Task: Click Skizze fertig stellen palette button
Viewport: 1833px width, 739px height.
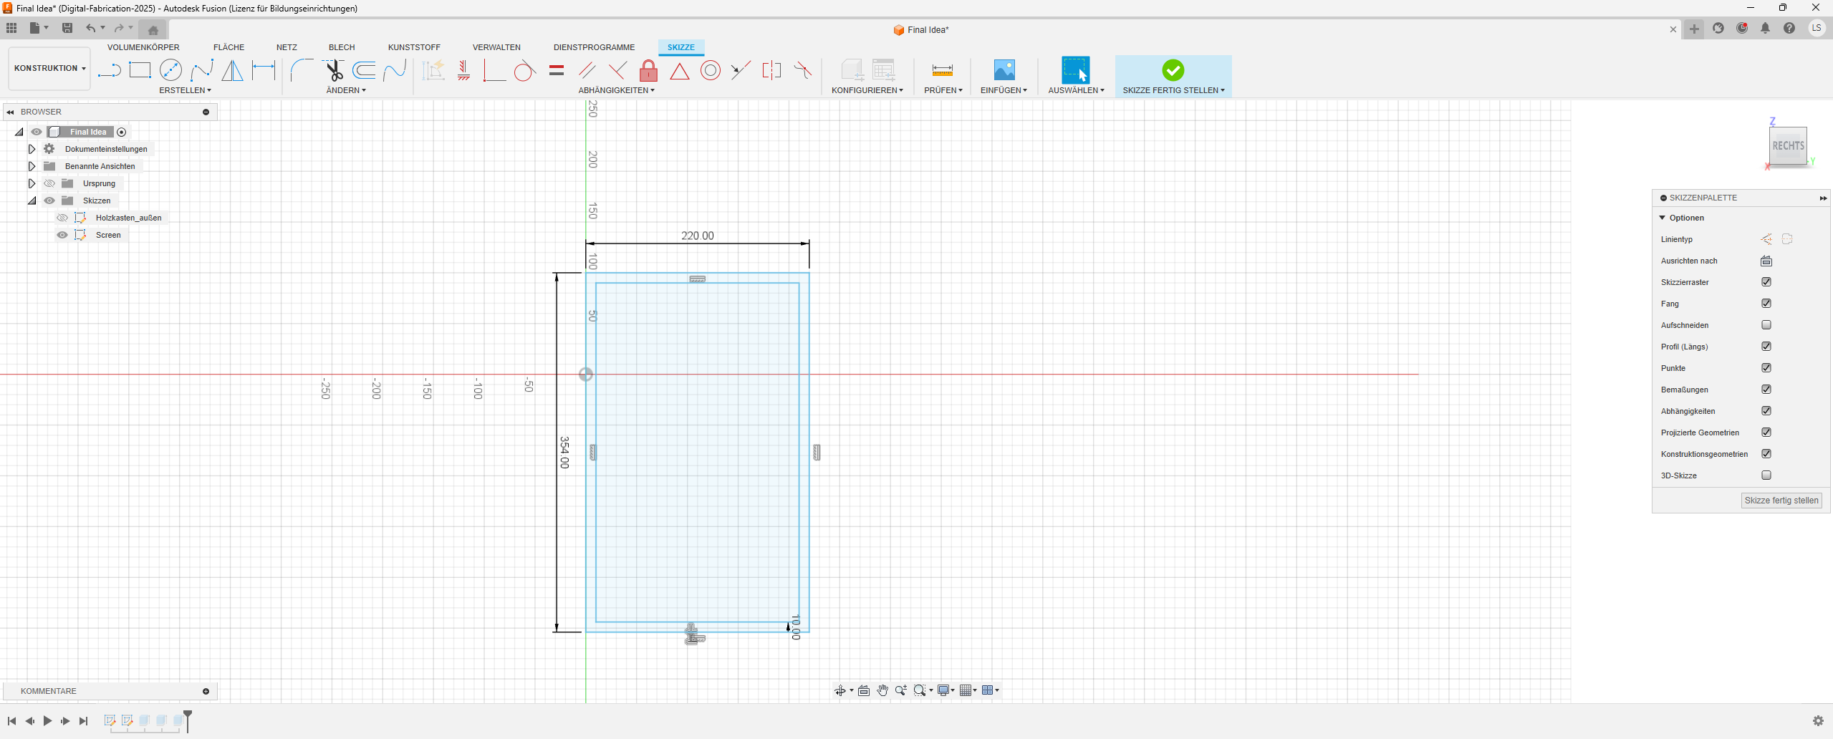Action: [x=1781, y=501]
